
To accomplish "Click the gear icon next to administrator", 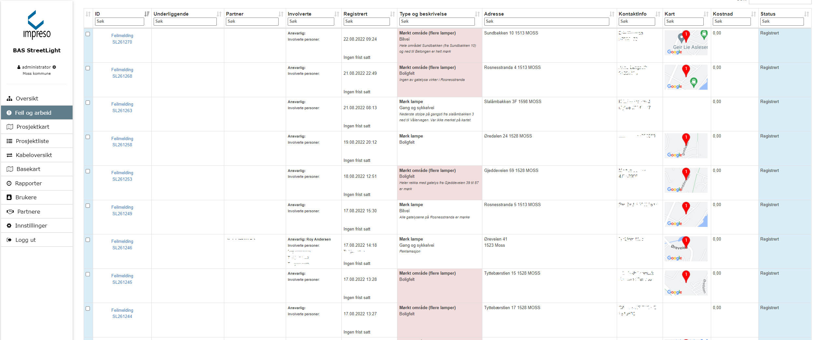I will (54, 67).
